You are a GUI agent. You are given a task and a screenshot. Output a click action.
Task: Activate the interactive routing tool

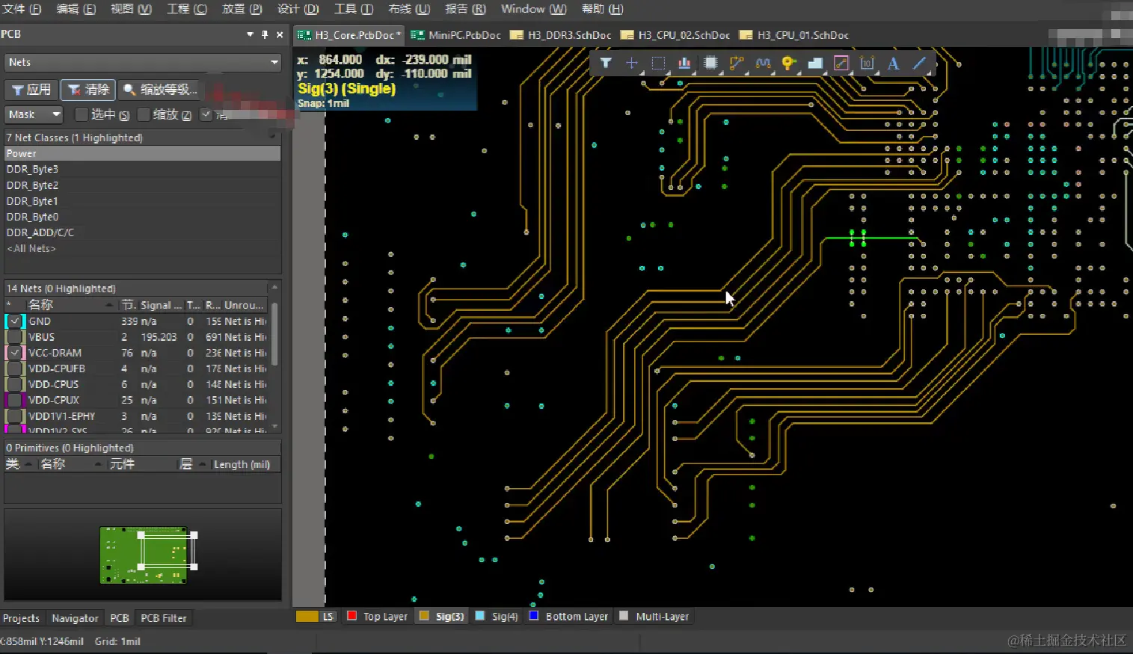coord(737,64)
